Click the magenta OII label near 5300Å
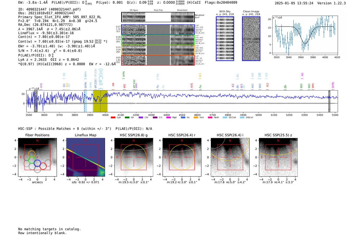 [x=302, y=76]
